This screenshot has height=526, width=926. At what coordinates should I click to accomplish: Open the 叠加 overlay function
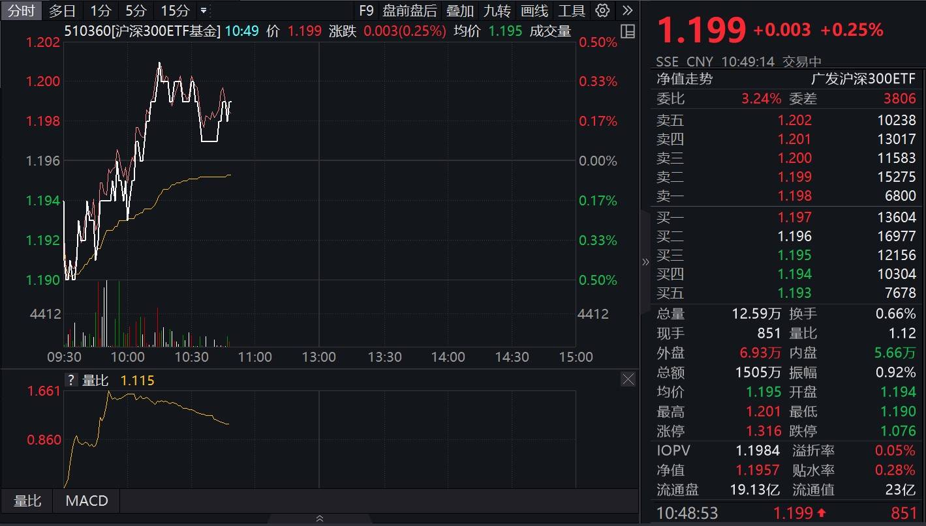tap(459, 10)
